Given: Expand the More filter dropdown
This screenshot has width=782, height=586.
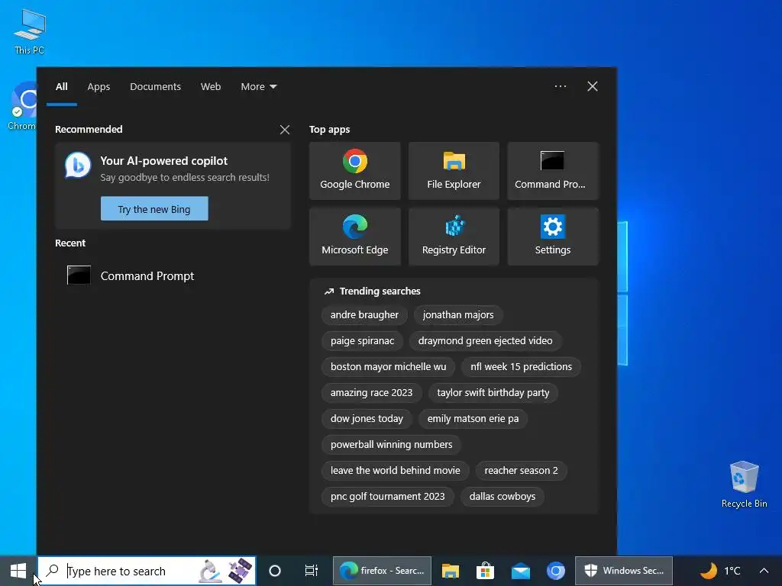Looking at the screenshot, I should click(258, 87).
